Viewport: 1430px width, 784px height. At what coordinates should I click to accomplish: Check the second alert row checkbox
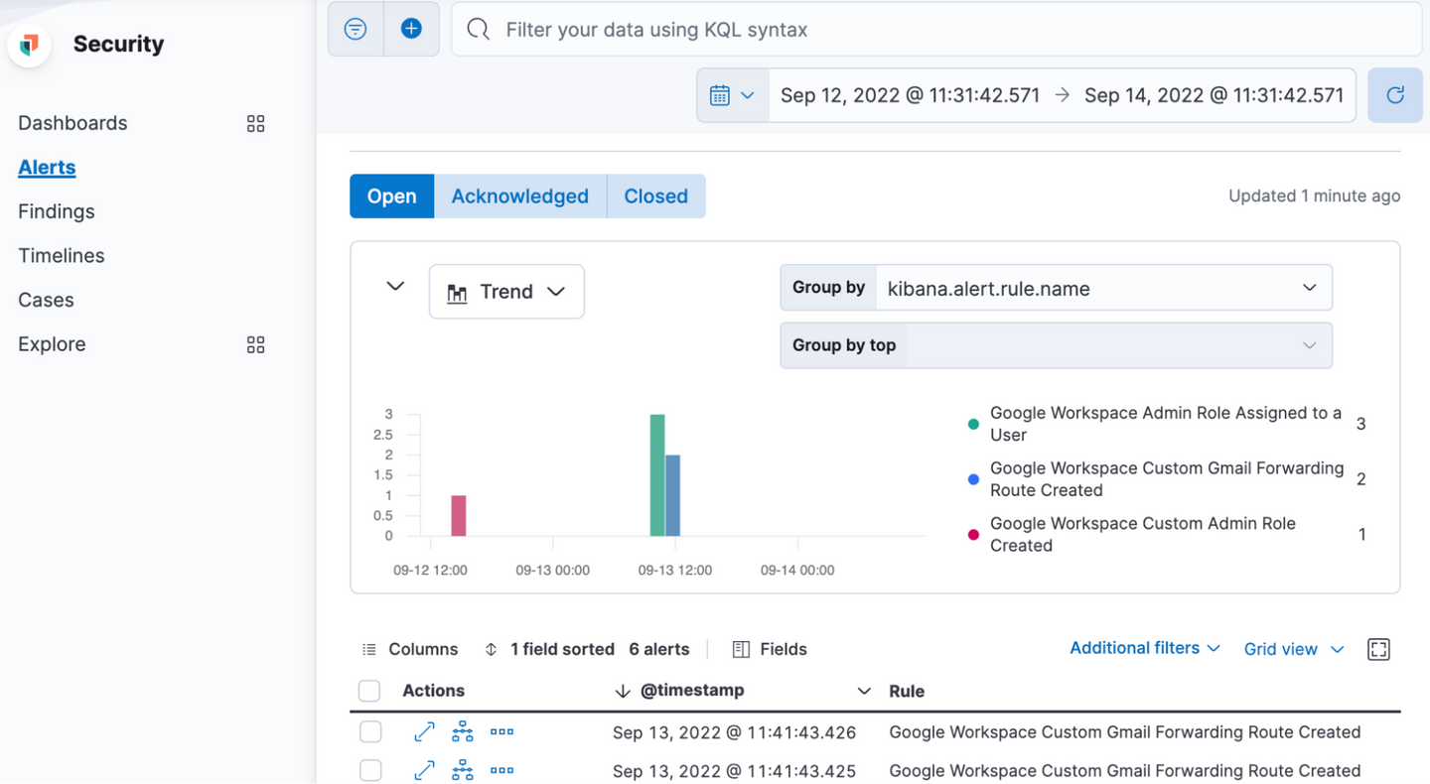370,770
